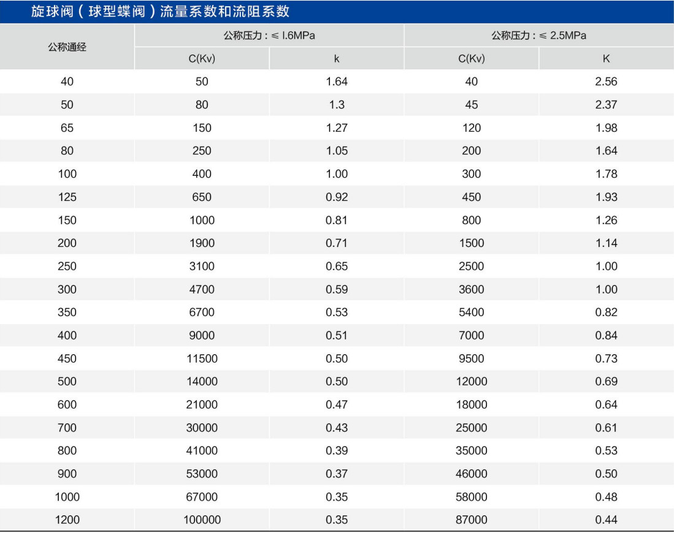Select the 公称压力 ≤2.5MPa header cell
This screenshot has height=533, width=674.
538,36
